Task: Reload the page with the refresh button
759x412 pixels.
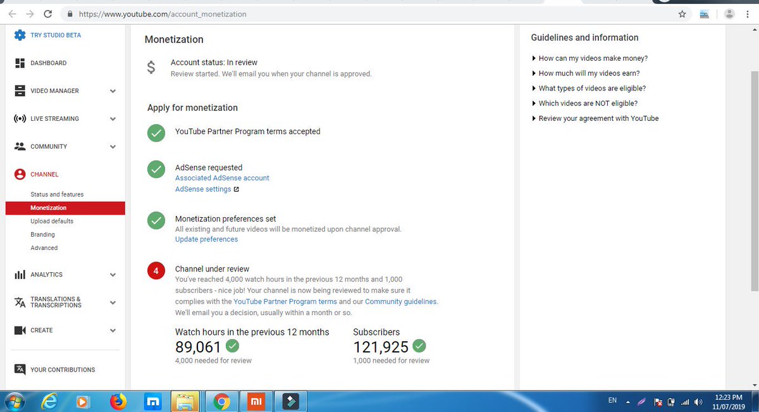Action: click(x=48, y=13)
